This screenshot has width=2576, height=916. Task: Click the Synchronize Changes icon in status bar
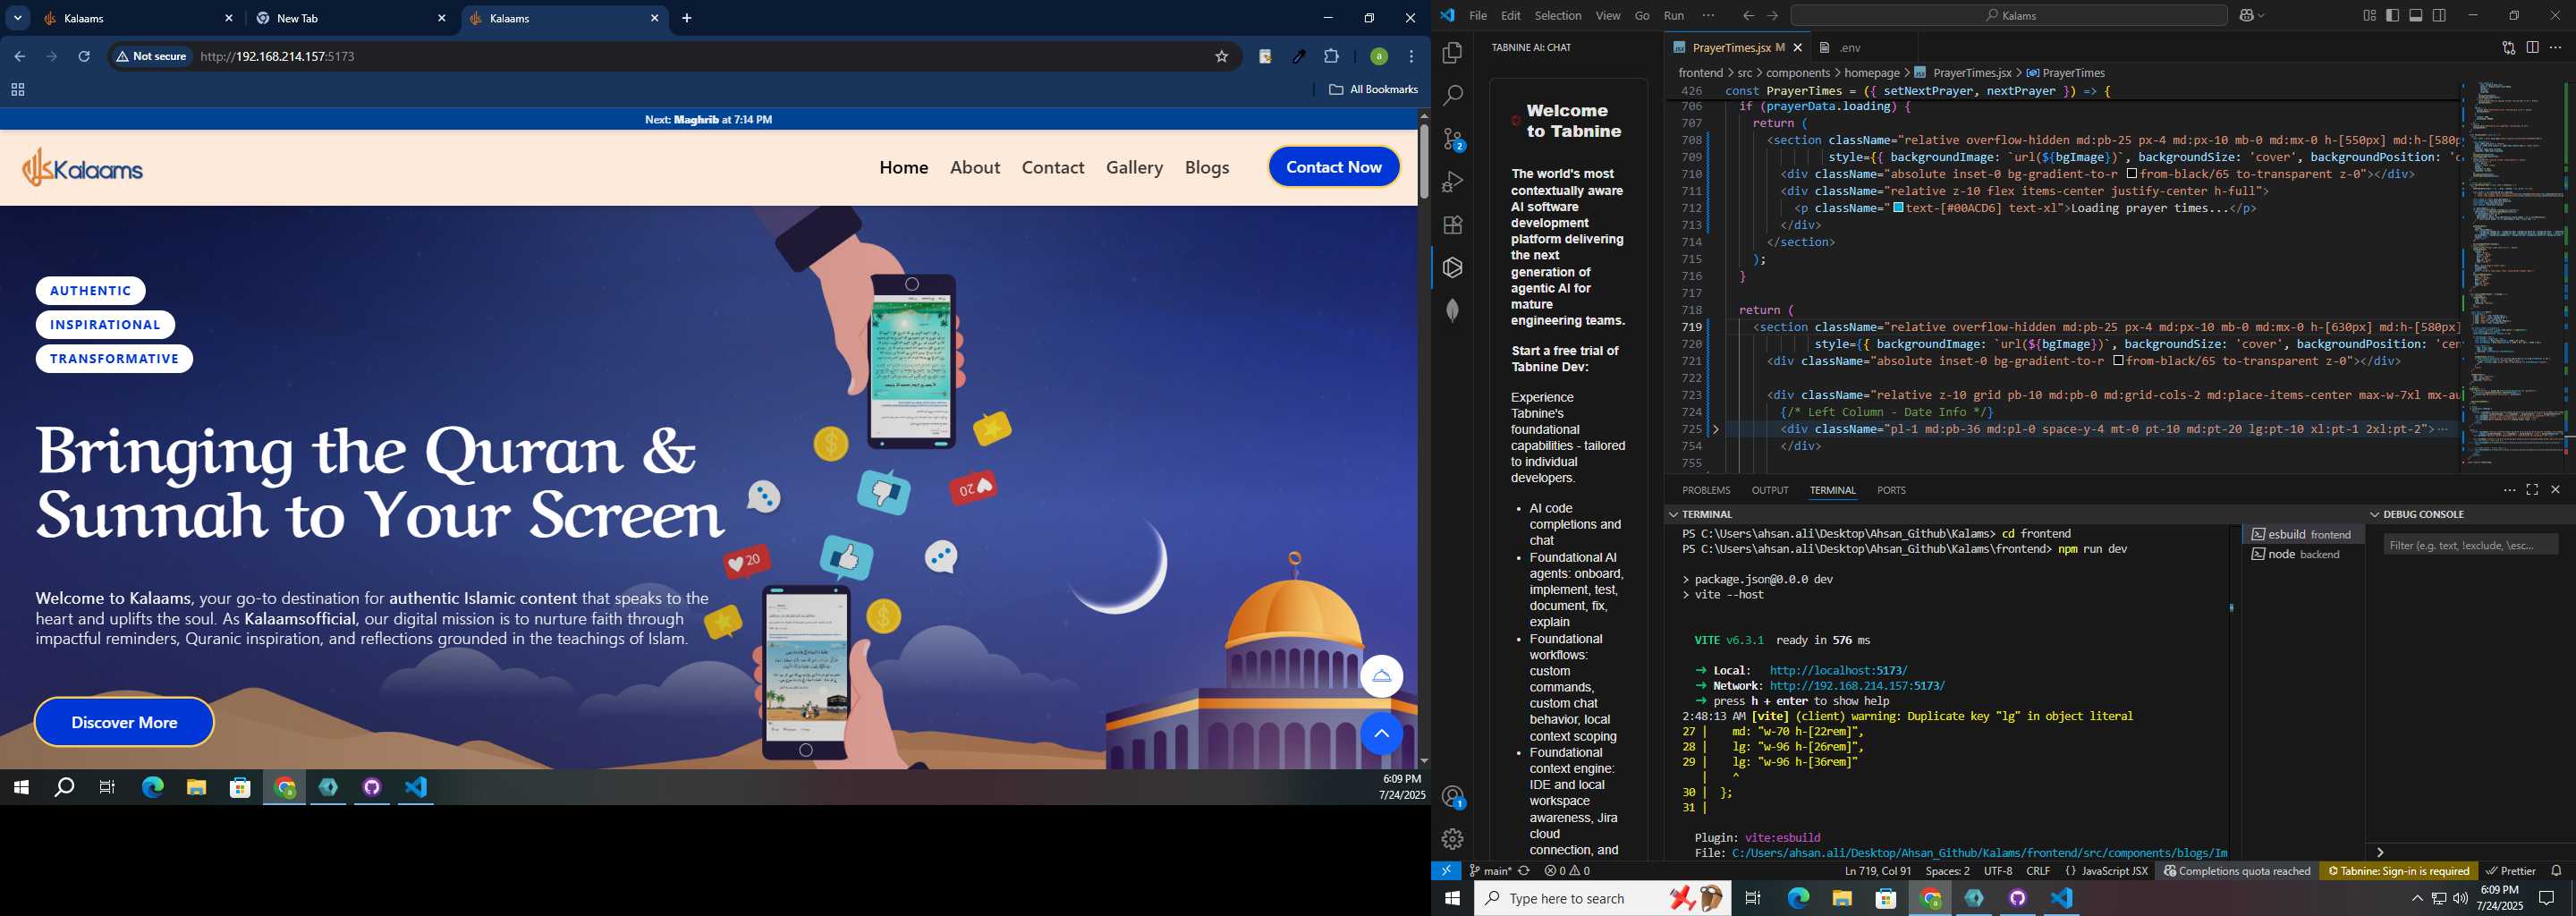[1524, 871]
